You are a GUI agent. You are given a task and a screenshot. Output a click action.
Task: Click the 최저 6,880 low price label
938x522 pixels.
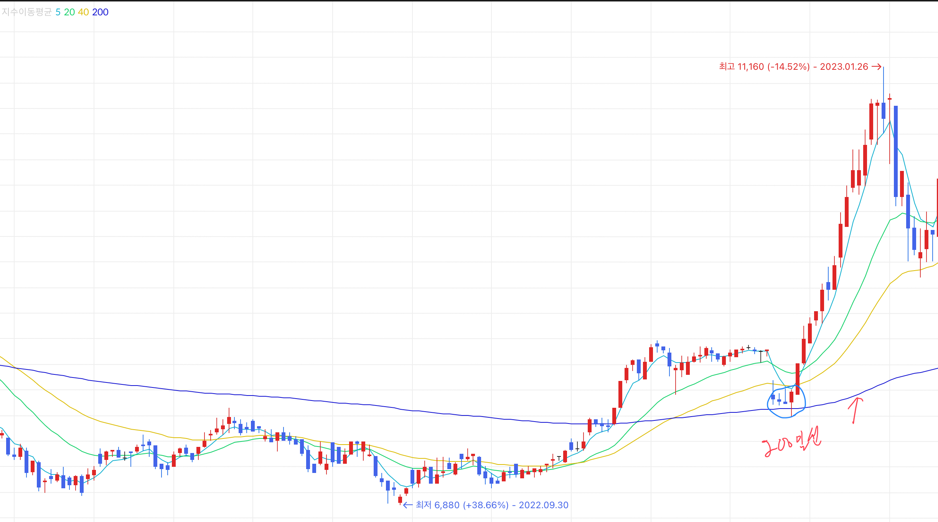point(486,505)
